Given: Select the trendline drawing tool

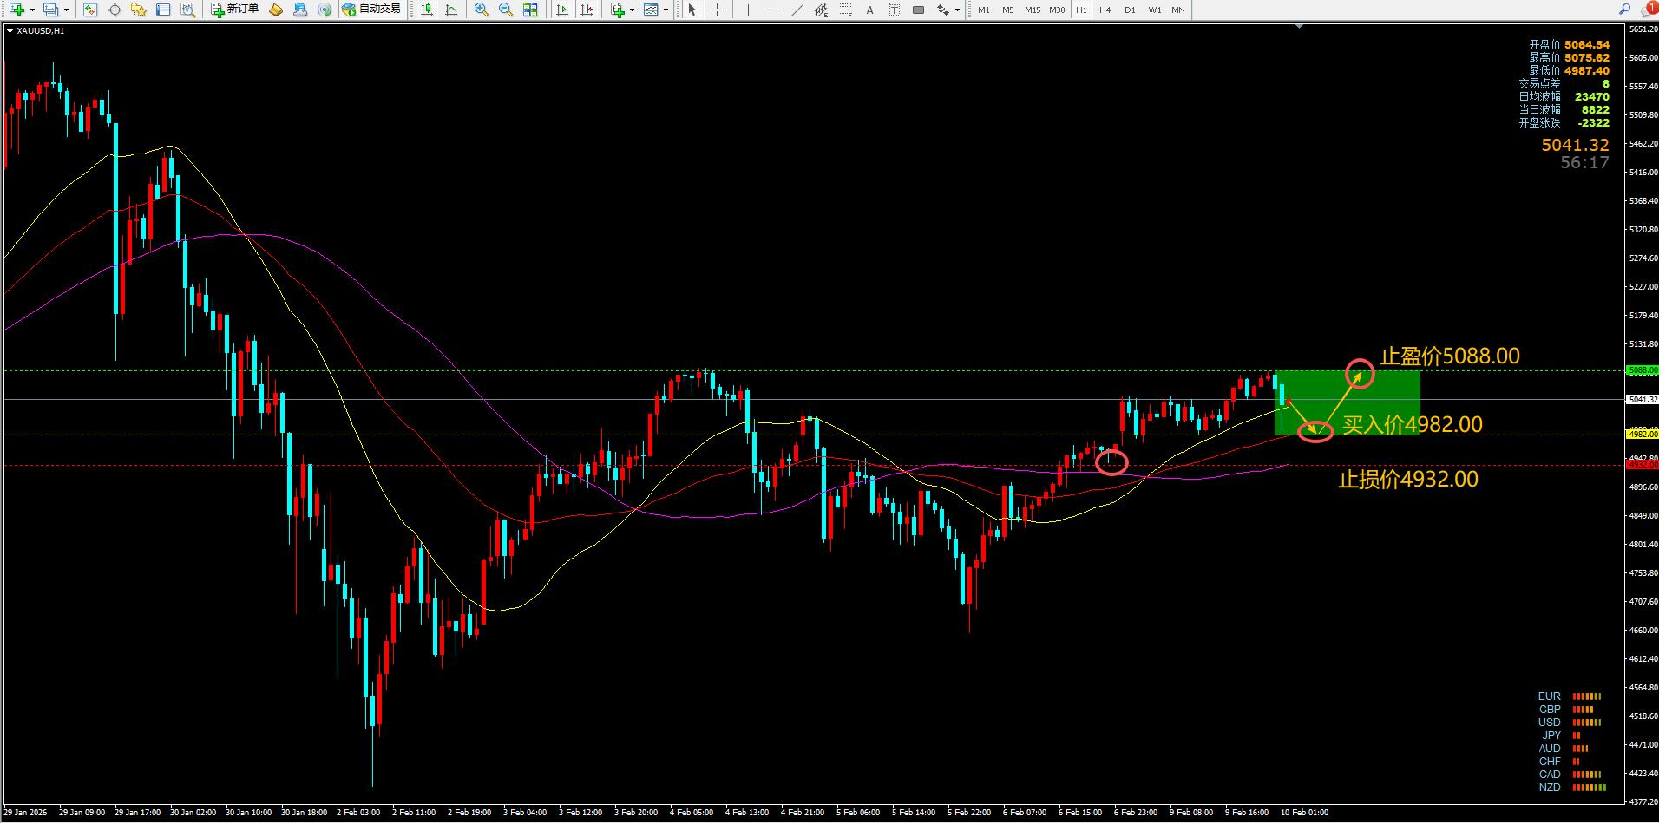Looking at the screenshot, I should coord(797,10).
